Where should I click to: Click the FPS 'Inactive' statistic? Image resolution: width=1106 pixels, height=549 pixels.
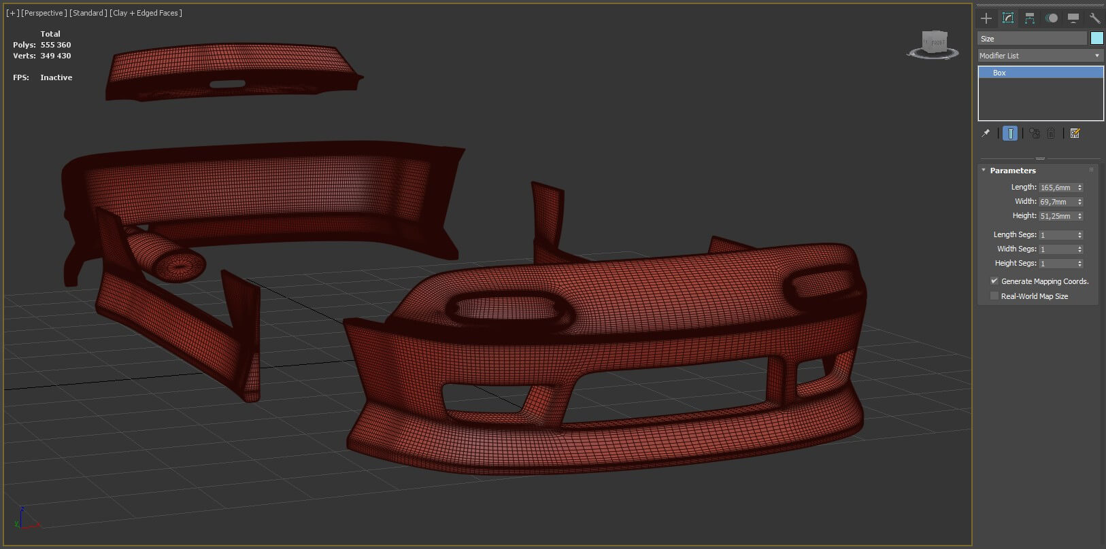tap(56, 77)
